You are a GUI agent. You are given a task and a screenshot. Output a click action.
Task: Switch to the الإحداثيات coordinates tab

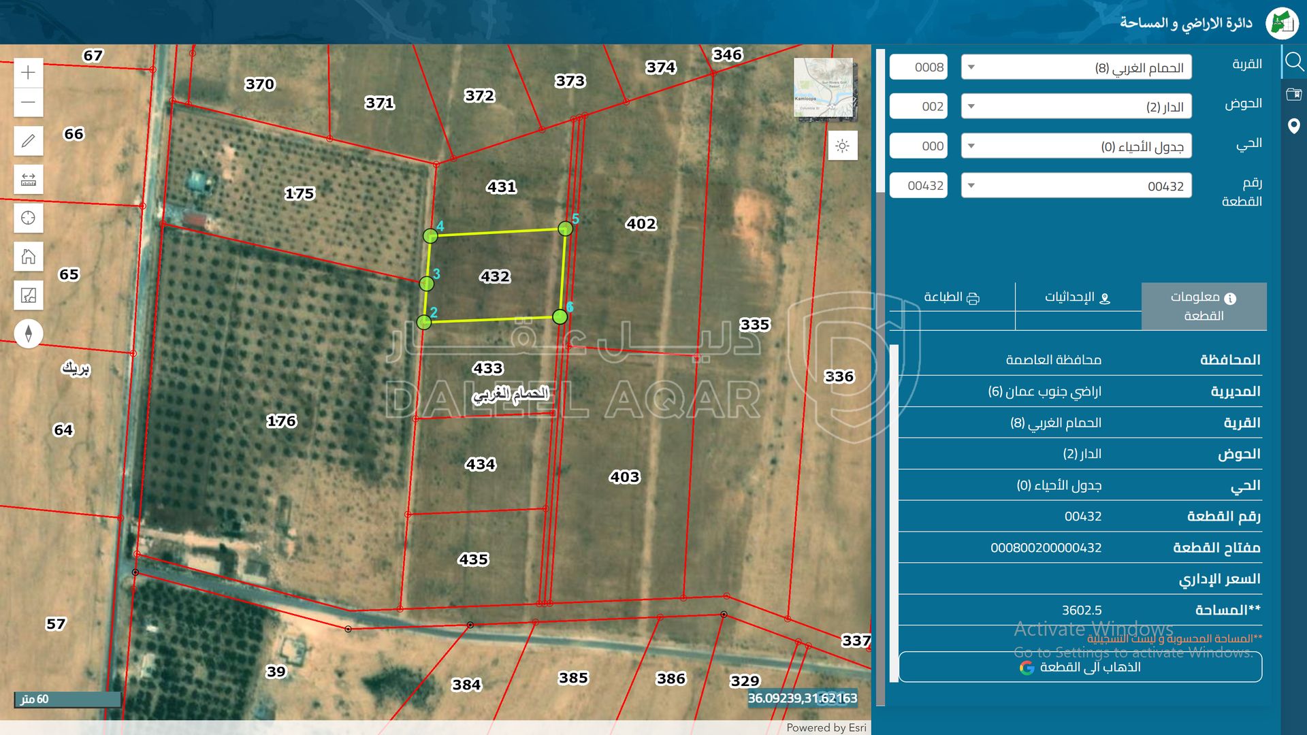pyautogui.click(x=1078, y=297)
